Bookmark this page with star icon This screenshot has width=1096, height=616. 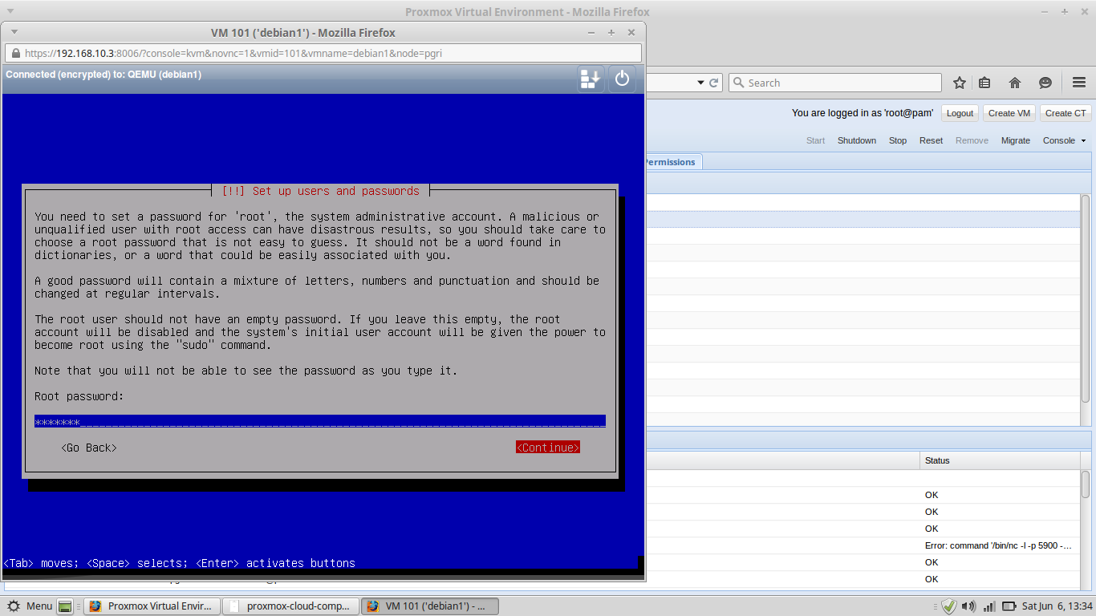coord(960,83)
